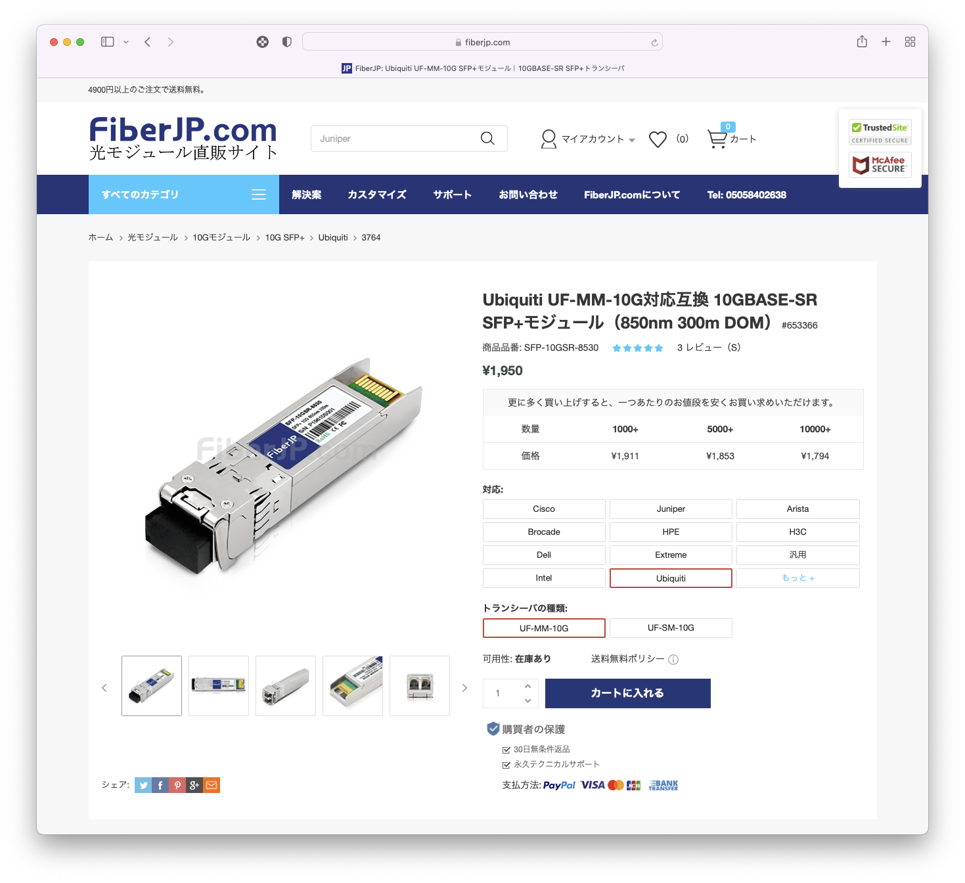Screen dimensions: 965x883
Task: Select Cisco compatibility option
Action: [x=544, y=509]
